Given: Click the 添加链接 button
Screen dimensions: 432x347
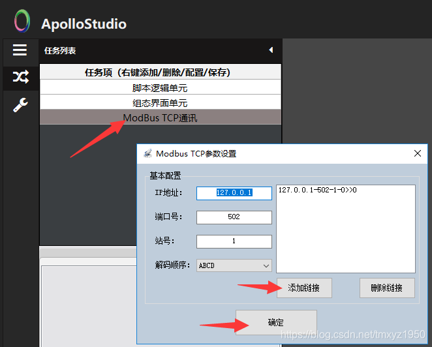Looking at the screenshot, I should pos(304,288).
